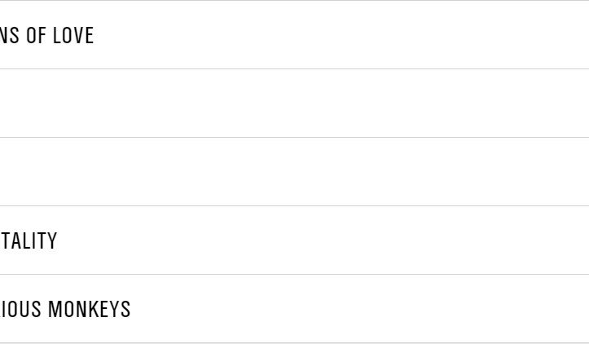Click the word "OF" in the first row
The height and width of the screenshot is (344, 589).
pyautogui.click(x=35, y=36)
